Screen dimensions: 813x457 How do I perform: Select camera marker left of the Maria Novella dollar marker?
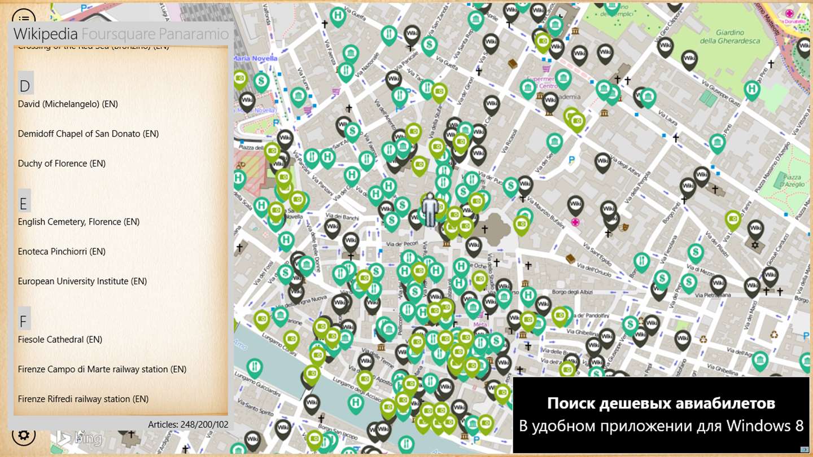[240, 80]
